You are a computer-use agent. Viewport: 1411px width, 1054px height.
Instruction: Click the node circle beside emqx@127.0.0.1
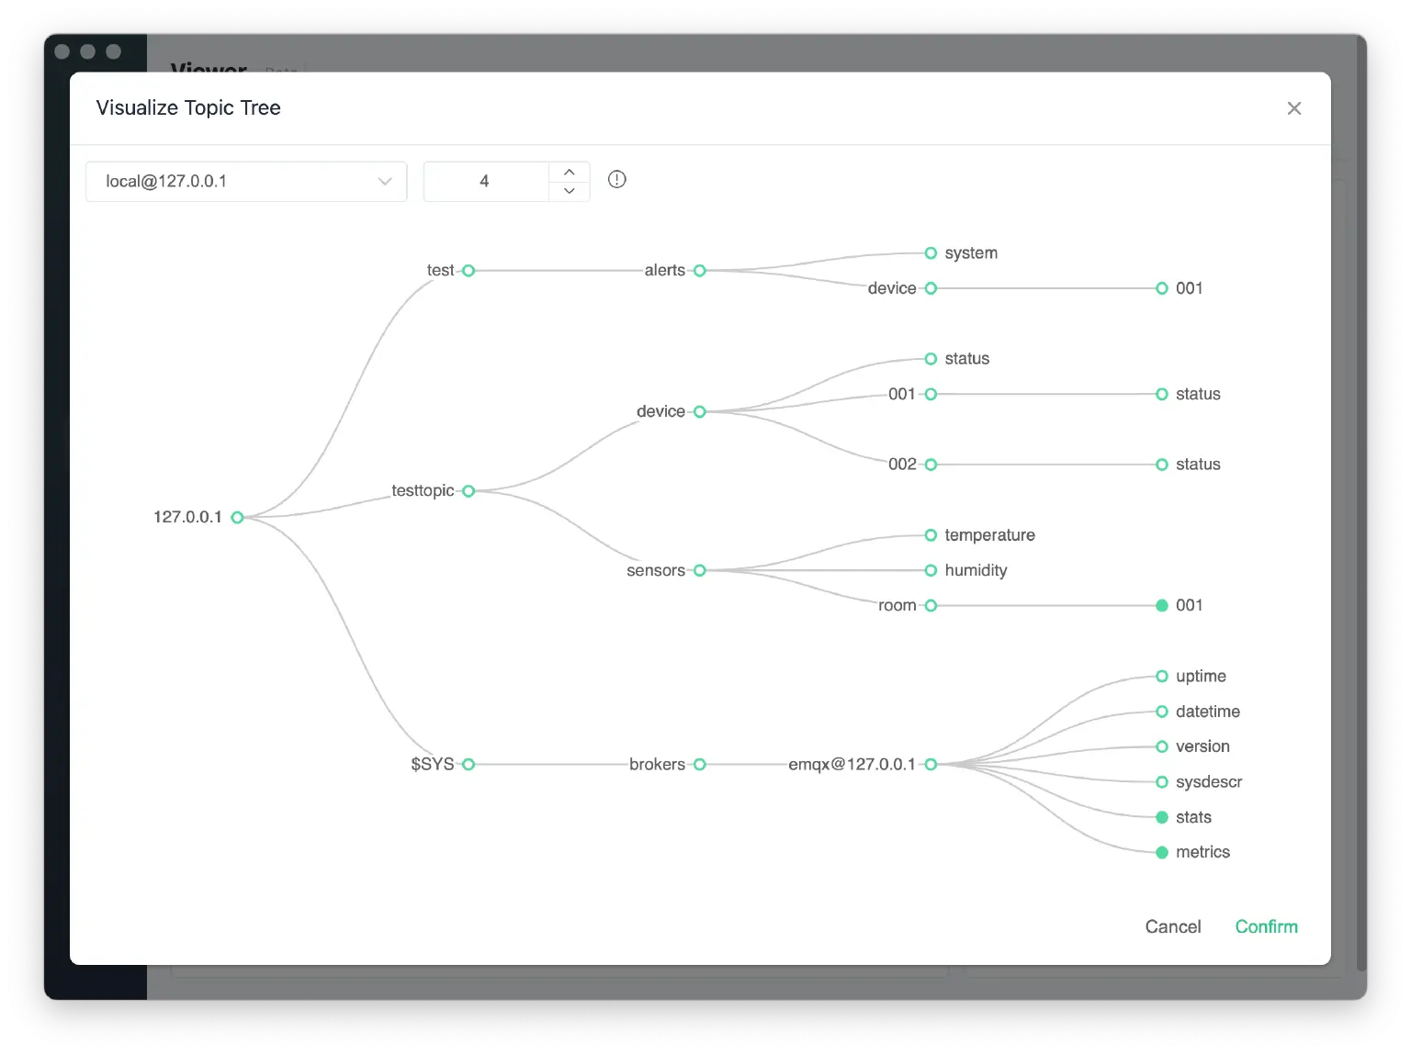(931, 764)
